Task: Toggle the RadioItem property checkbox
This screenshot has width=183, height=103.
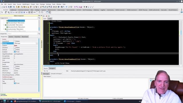Action: [15, 66]
